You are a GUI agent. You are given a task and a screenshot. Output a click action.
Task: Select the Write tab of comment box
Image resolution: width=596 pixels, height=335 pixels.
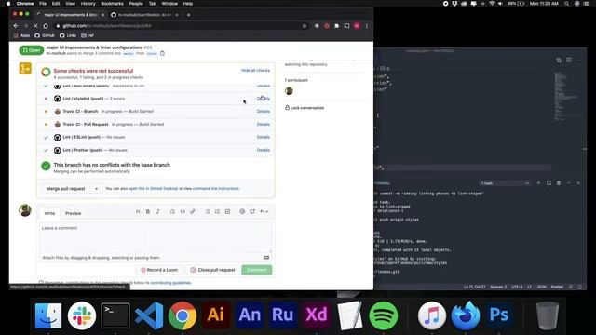coord(49,213)
